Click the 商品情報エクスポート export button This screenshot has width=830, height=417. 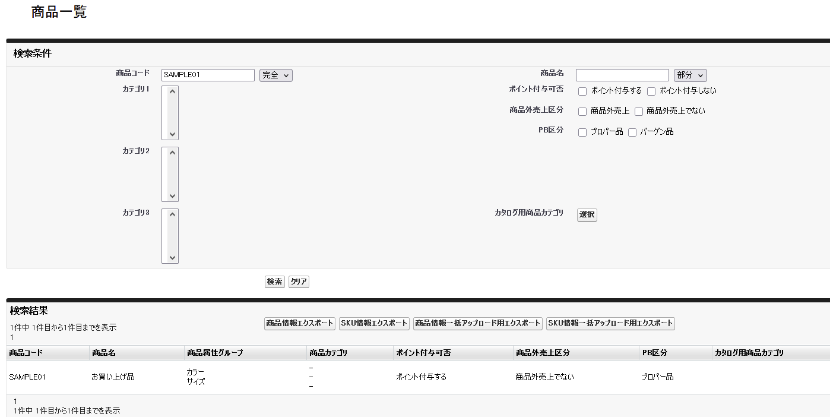299,324
